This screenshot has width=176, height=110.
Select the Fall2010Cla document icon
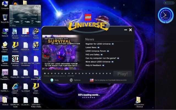(26, 46)
